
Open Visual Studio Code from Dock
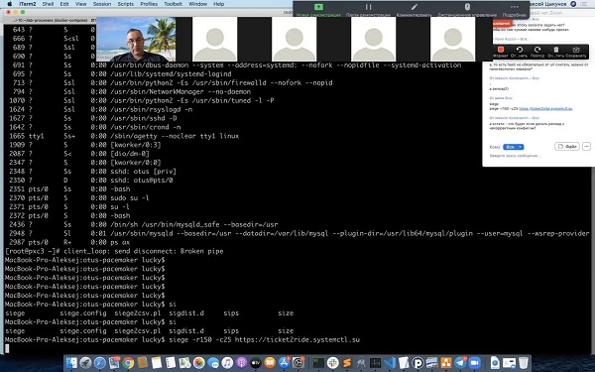point(390,362)
